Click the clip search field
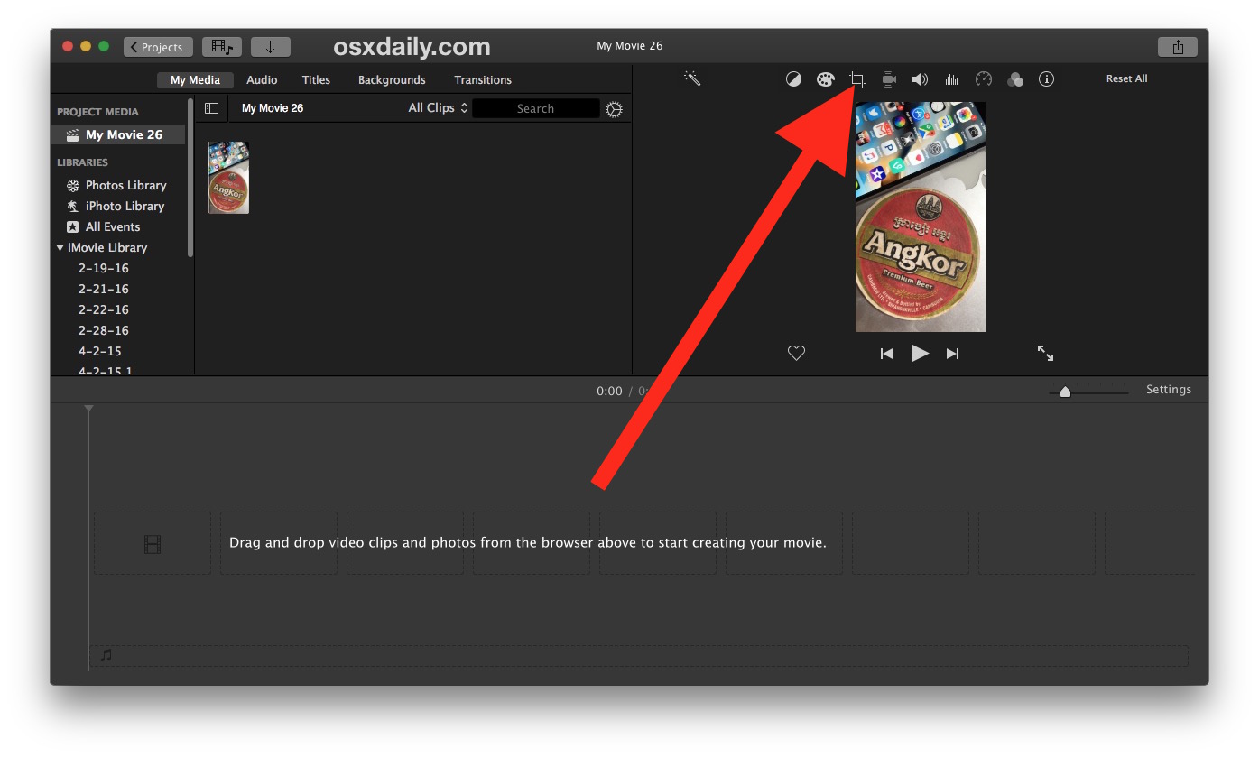This screenshot has height=757, width=1259. 536,108
